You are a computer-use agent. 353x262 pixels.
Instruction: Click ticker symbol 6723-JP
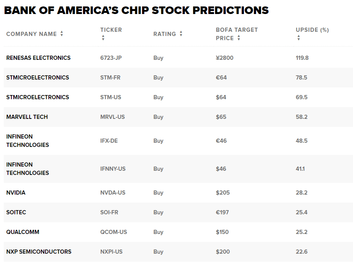tap(111, 58)
